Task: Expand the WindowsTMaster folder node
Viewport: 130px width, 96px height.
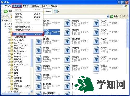Action: [9, 65]
